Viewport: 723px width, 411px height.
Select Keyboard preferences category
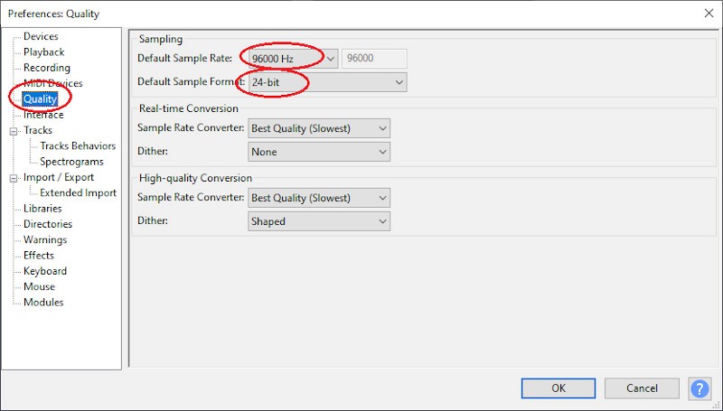click(x=45, y=271)
